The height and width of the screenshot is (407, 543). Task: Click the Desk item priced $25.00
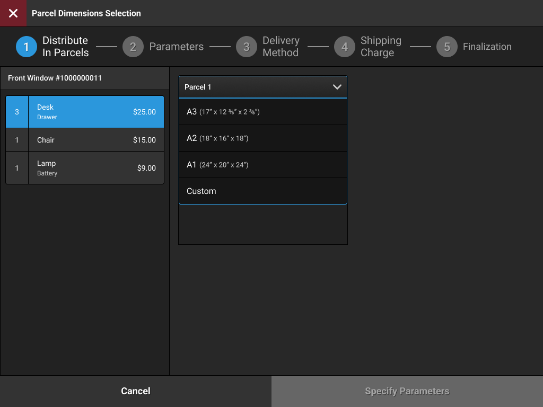click(x=97, y=112)
